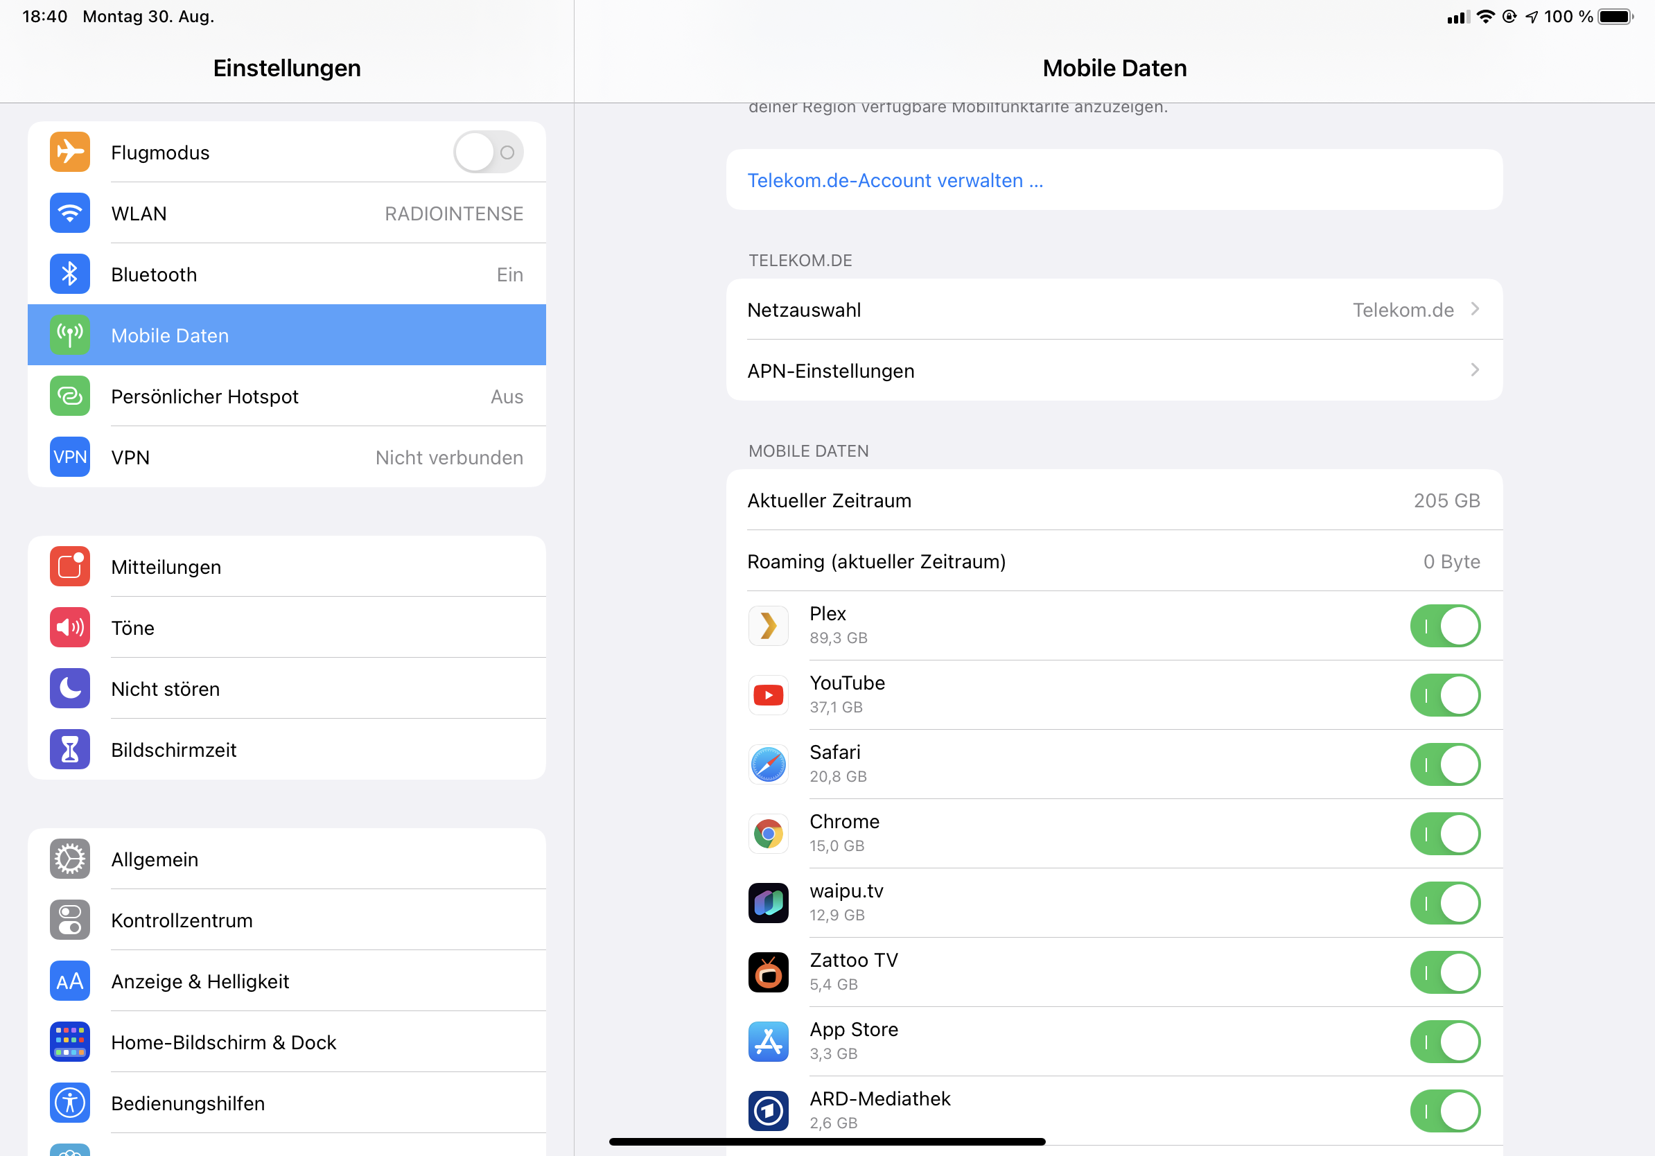Tap the 18:40 clock in status bar

tap(44, 17)
